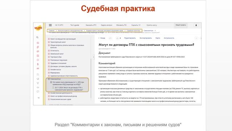Open Консультации по законодательству breadcrumb
The height and width of the screenshot is (131, 232).
pos(70,31)
